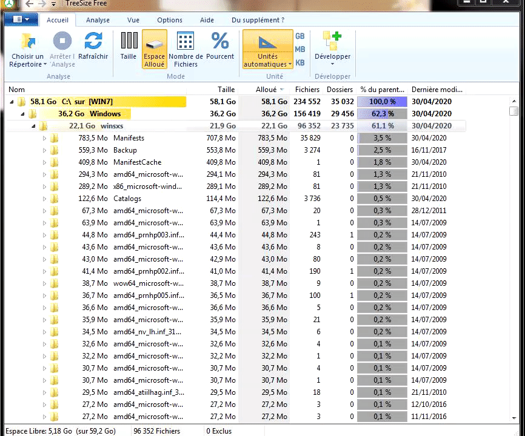525x436 pixels.
Task: Click the 62,3 % bar for Windows
Action: coord(382,114)
